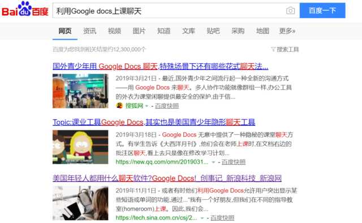362x223 pixels.
Task: Open result Topic:课业工具Google Docs
Action: pyautogui.click(x=154, y=122)
